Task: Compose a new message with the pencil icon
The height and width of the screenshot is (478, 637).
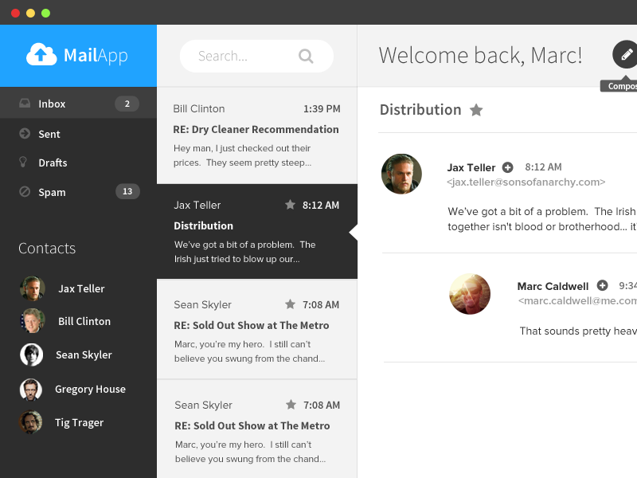Action: click(624, 55)
